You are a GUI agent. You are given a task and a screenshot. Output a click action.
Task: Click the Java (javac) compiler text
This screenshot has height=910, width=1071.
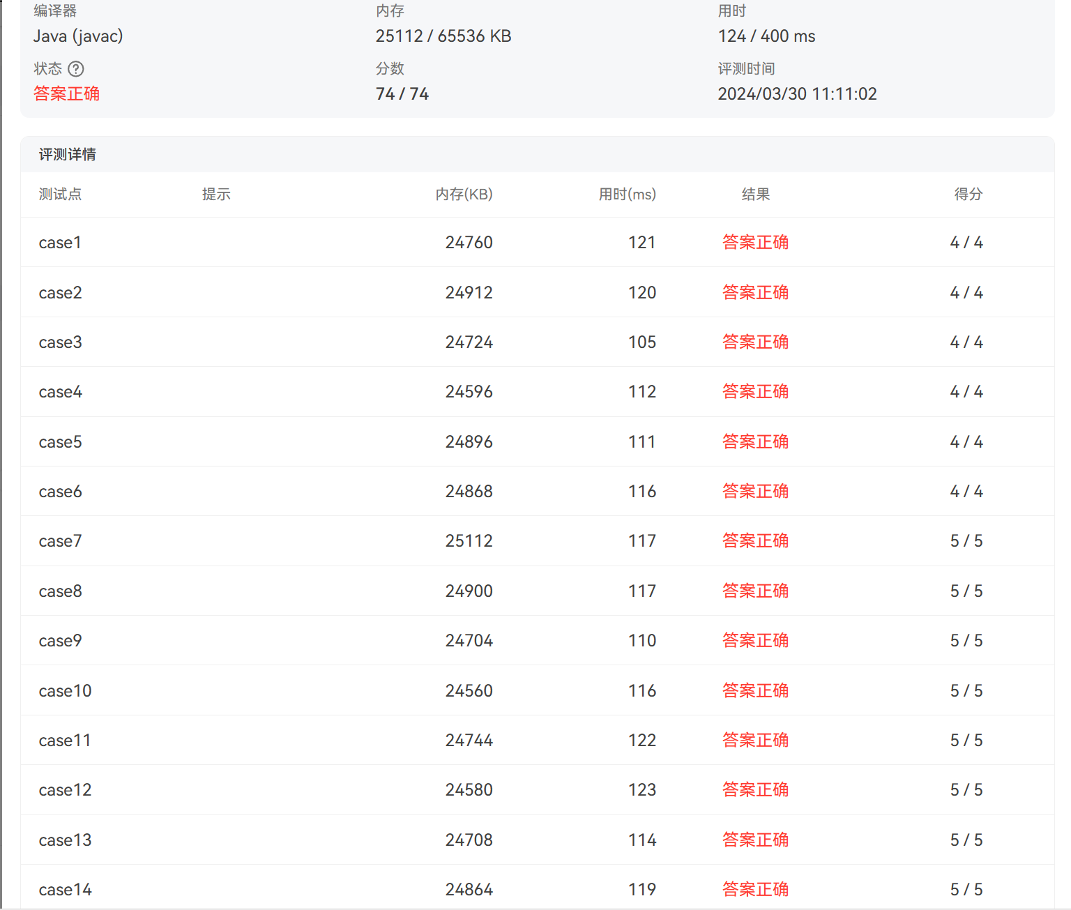pos(78,36)
